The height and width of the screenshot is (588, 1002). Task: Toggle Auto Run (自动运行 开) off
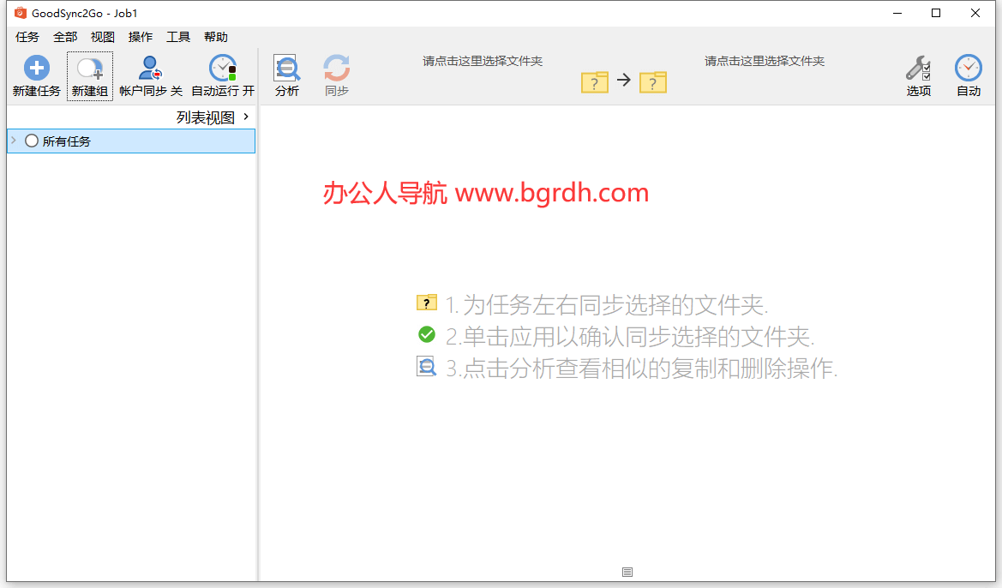click(223, 69)
